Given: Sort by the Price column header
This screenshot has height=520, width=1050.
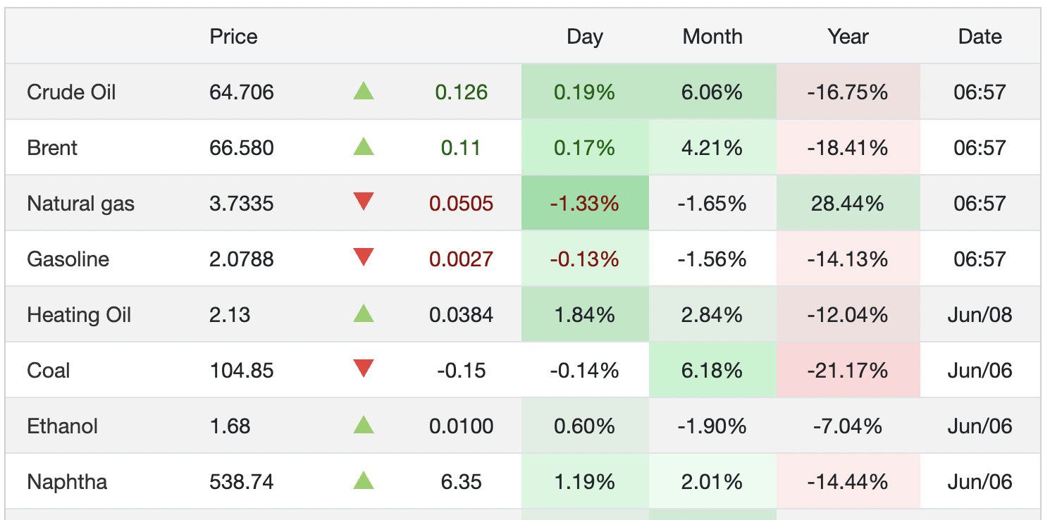Looking at the screenshot, I should [233, 37].
